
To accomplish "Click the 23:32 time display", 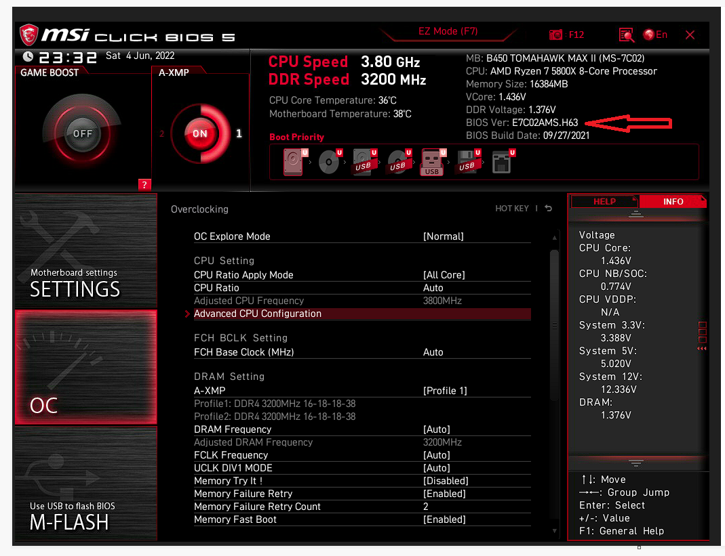I will (x=68, y=58).
